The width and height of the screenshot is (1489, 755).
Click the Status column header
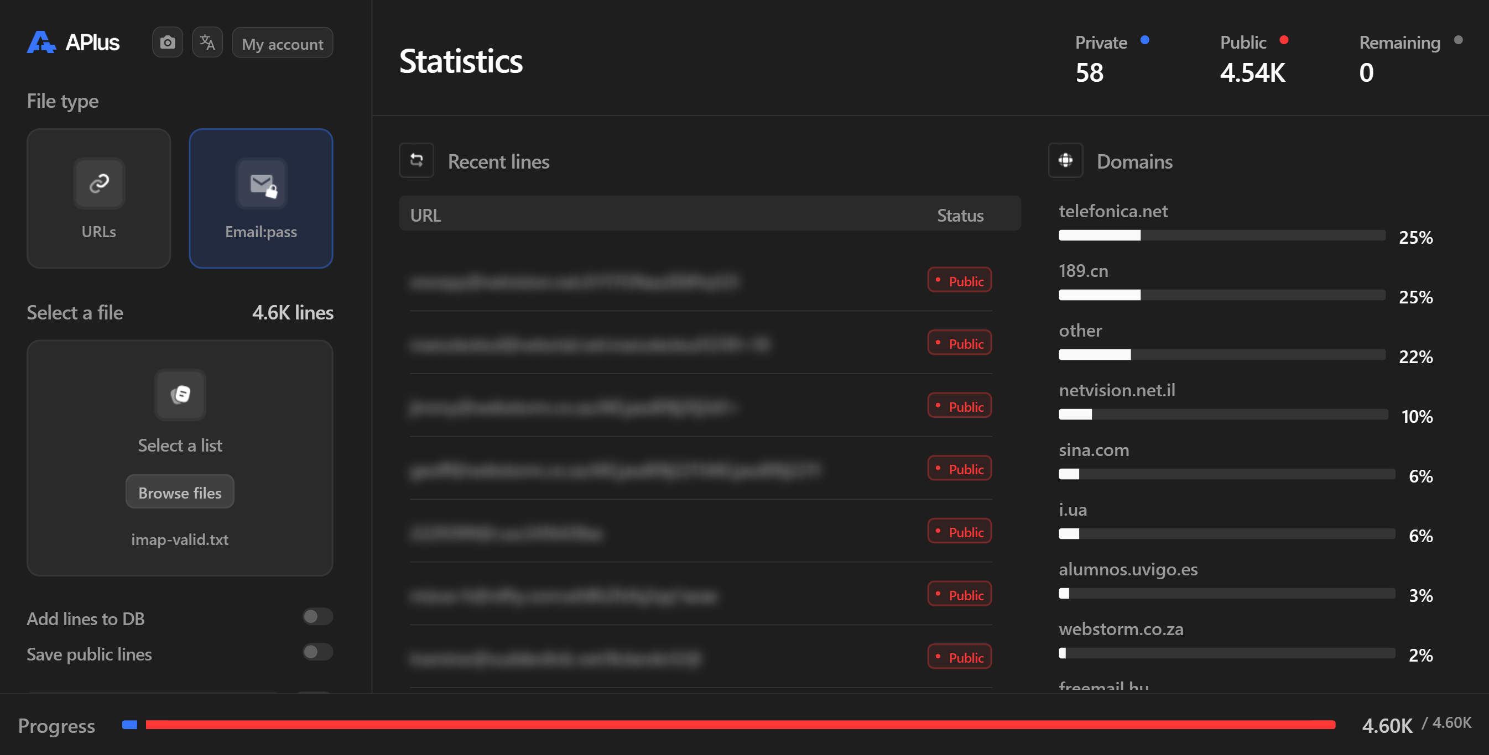tap(960, 215)
